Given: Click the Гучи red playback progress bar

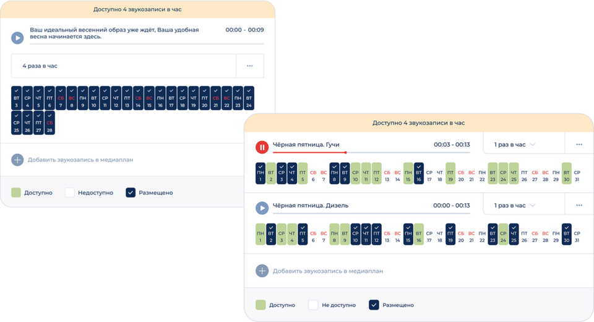Looking at the screenshot, I should pyautogui.click(x=309, y=152).
